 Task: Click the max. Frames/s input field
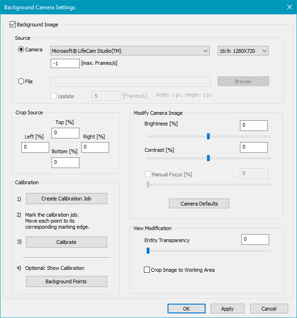pyautogui.click(x=65, y=63)
